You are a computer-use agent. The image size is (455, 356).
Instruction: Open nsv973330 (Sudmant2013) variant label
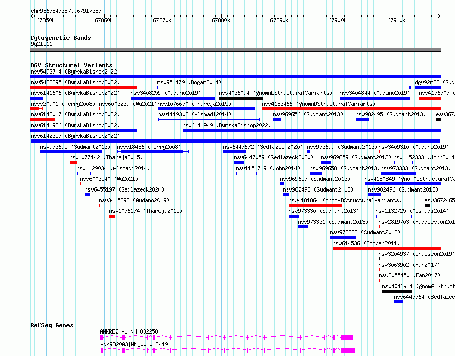(324, 211)
